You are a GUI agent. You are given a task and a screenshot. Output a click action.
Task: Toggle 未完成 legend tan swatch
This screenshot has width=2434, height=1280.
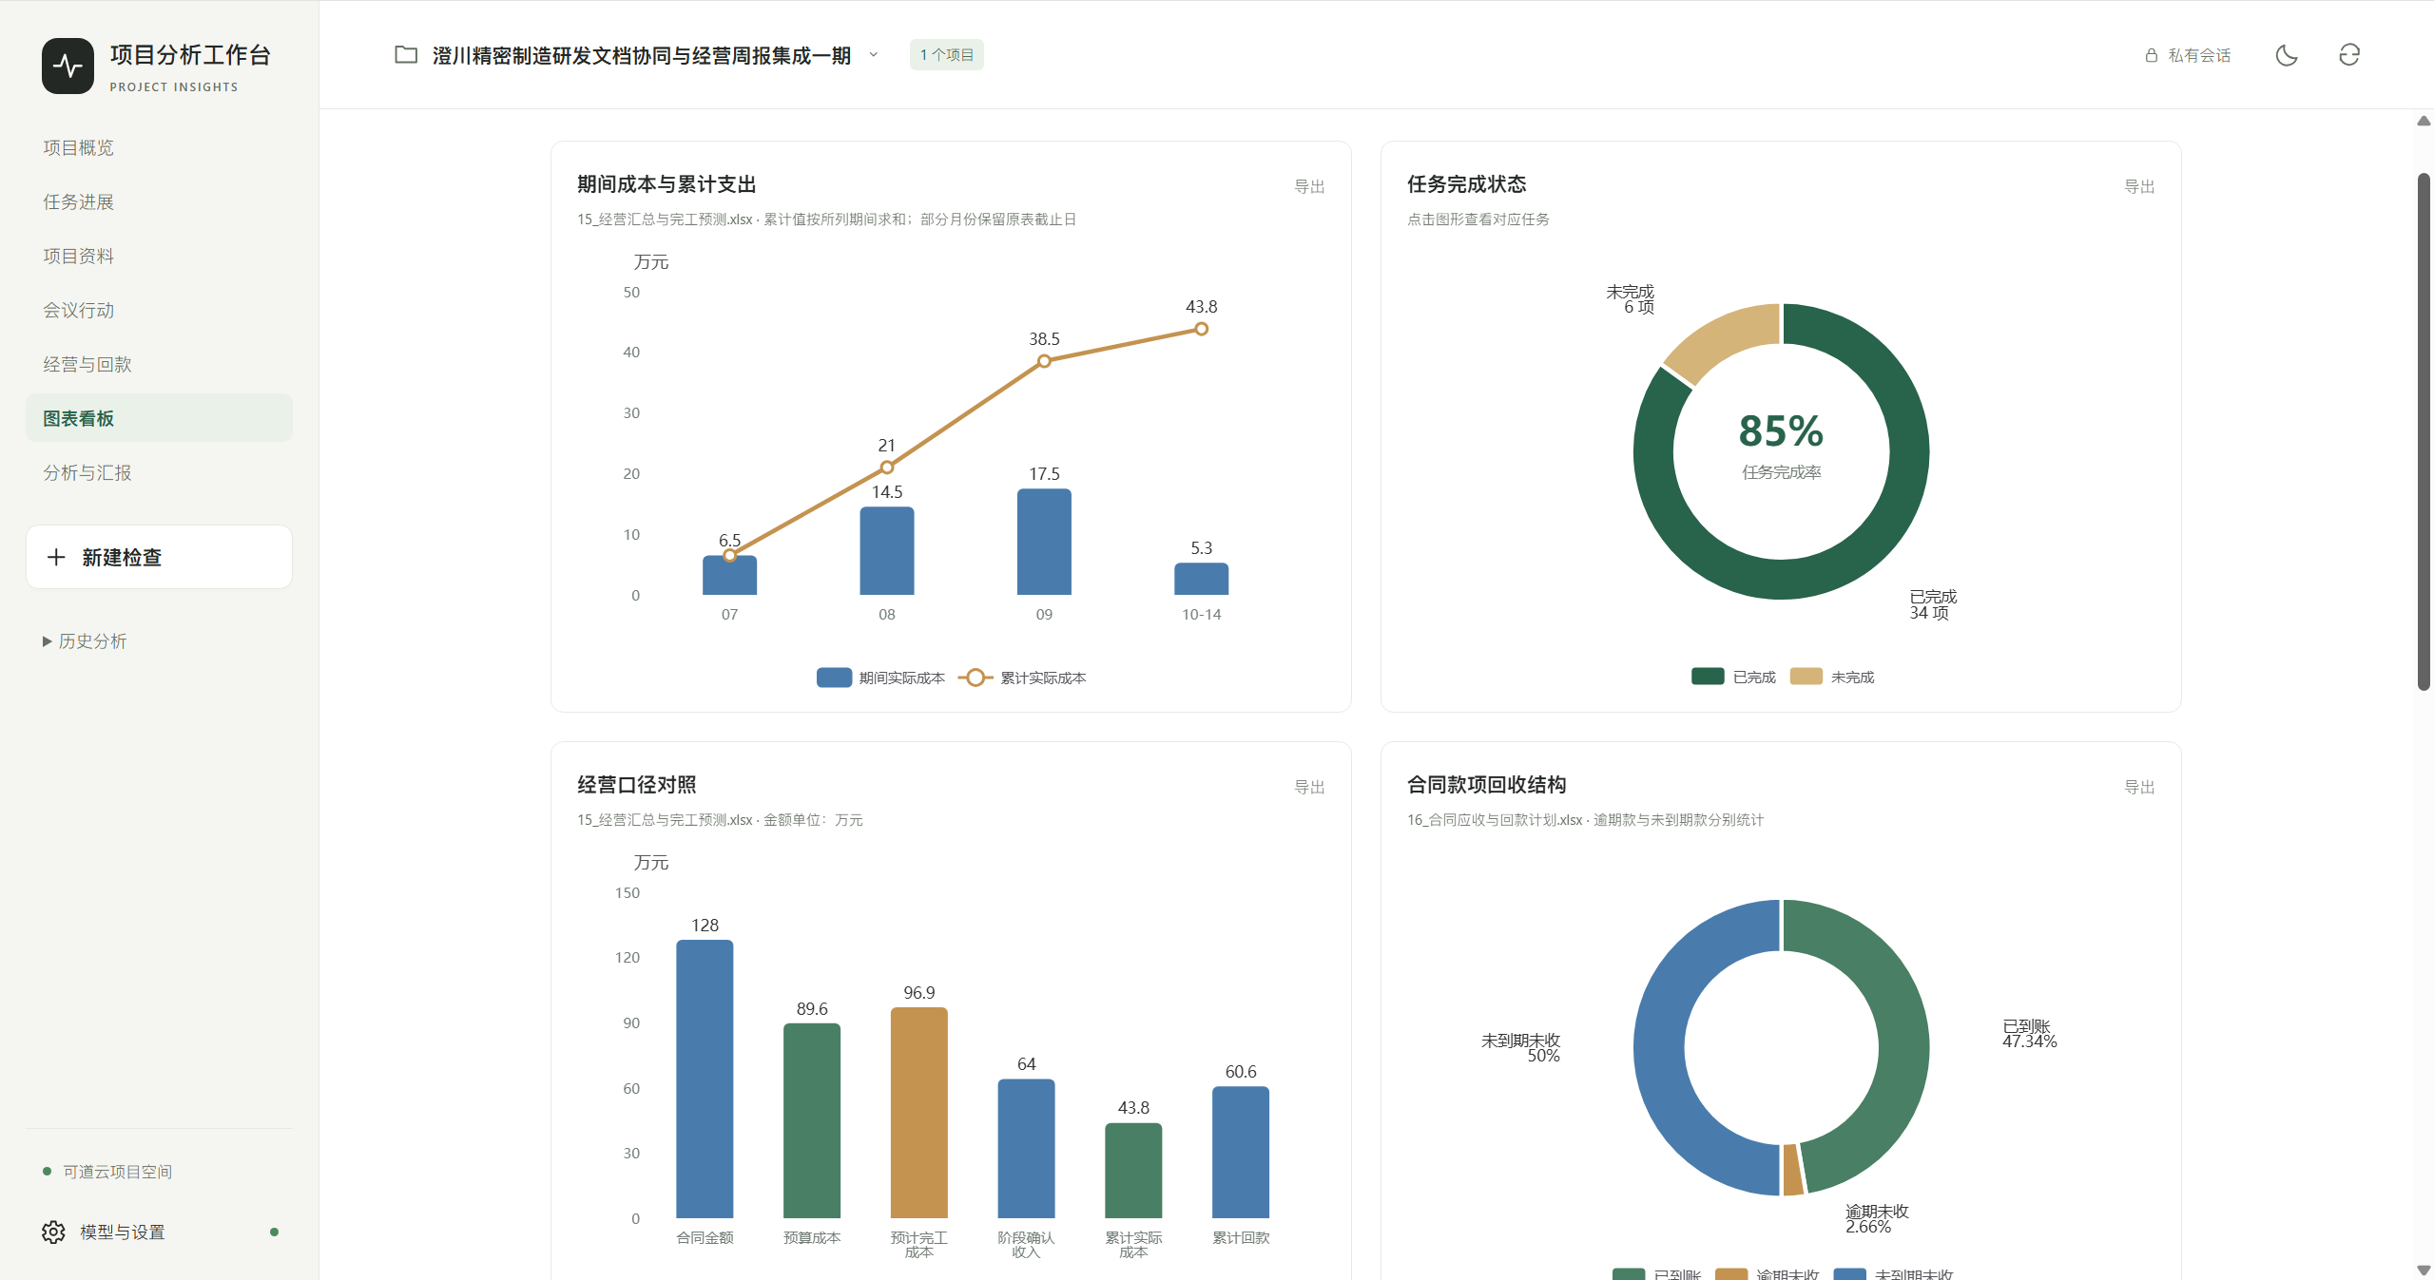click(1806, 677)
